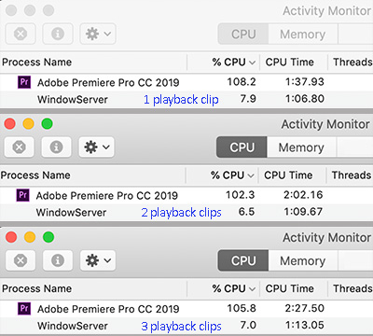Click info icon in bottom Activity Monitor window

pos(58,260)
